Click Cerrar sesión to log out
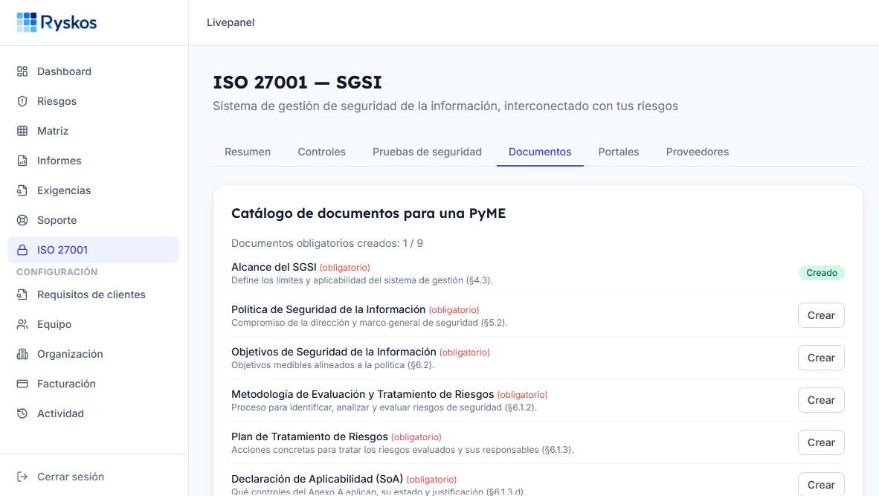The width and height of the screenshot is (879, 496). 93,477
